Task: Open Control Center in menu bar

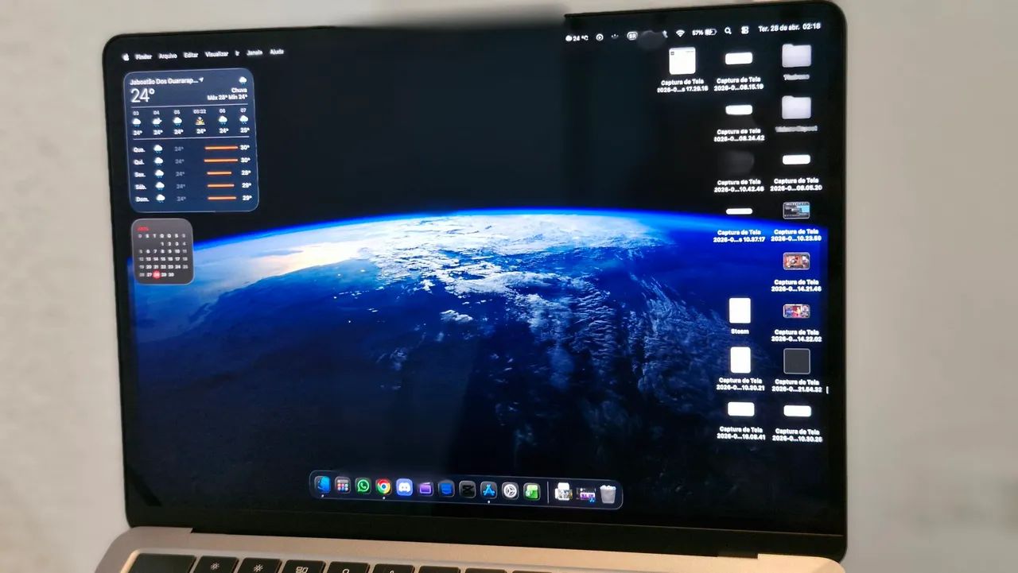Action: [745, 30]
